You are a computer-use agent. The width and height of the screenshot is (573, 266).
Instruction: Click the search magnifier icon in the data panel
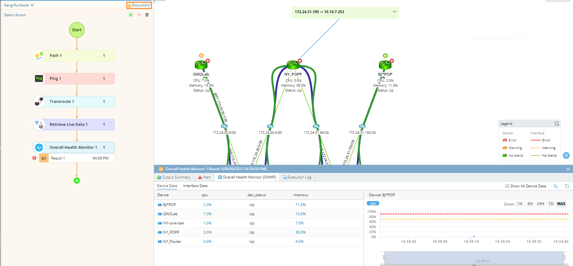[x=555, y=186]
